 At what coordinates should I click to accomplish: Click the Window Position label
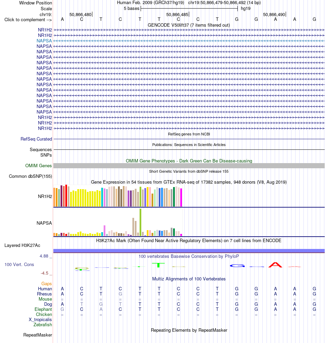36,3
